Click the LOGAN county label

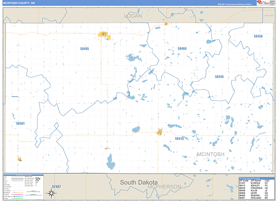click(x=132, y=16)
